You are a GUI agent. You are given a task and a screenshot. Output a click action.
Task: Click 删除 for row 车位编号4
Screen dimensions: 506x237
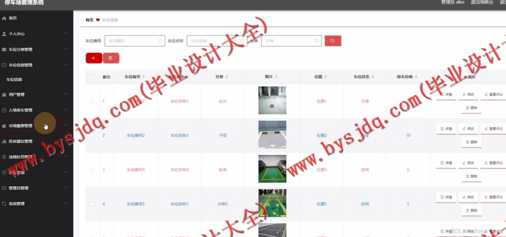[x=472, y=176]
